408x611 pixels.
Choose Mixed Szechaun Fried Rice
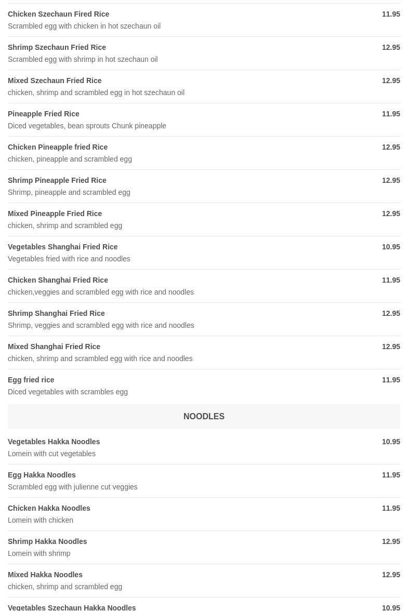click(x=55, y=81)
